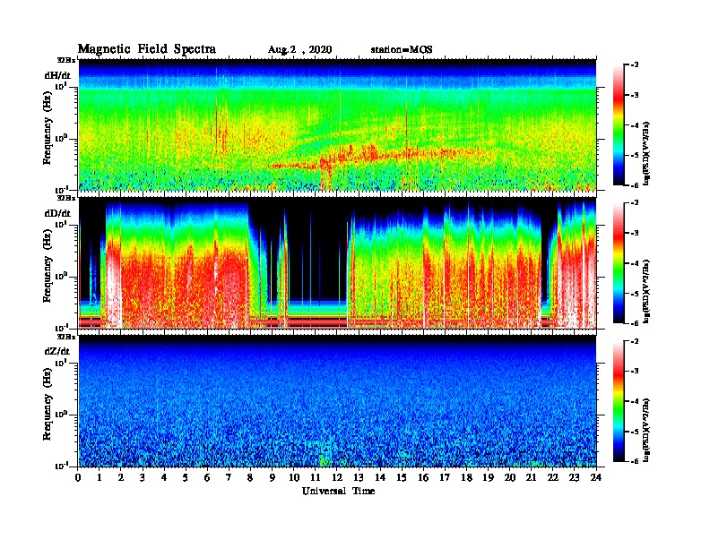Click the dZ/dt spectrogram plot

click(337, 401)
